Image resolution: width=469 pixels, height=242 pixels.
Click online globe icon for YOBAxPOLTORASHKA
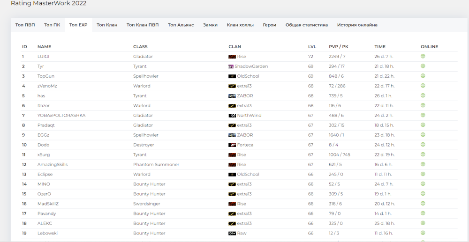423,115
